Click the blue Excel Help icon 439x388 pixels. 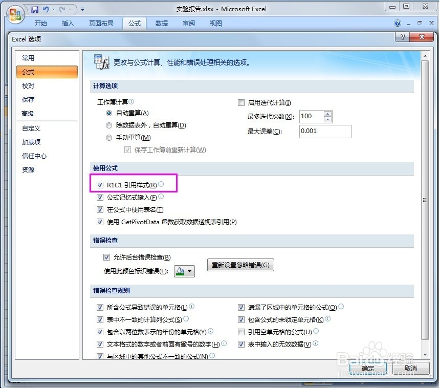(398, 23)
